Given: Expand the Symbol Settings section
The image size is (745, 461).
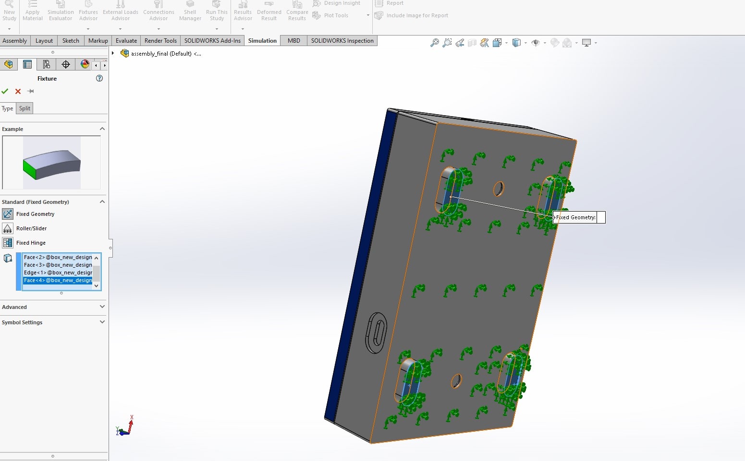Looking at the screenshot, I should click(x=102, y=322).
